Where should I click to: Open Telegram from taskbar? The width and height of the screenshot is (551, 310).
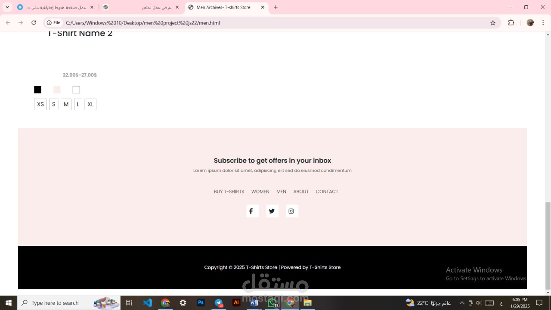(219, 303)
